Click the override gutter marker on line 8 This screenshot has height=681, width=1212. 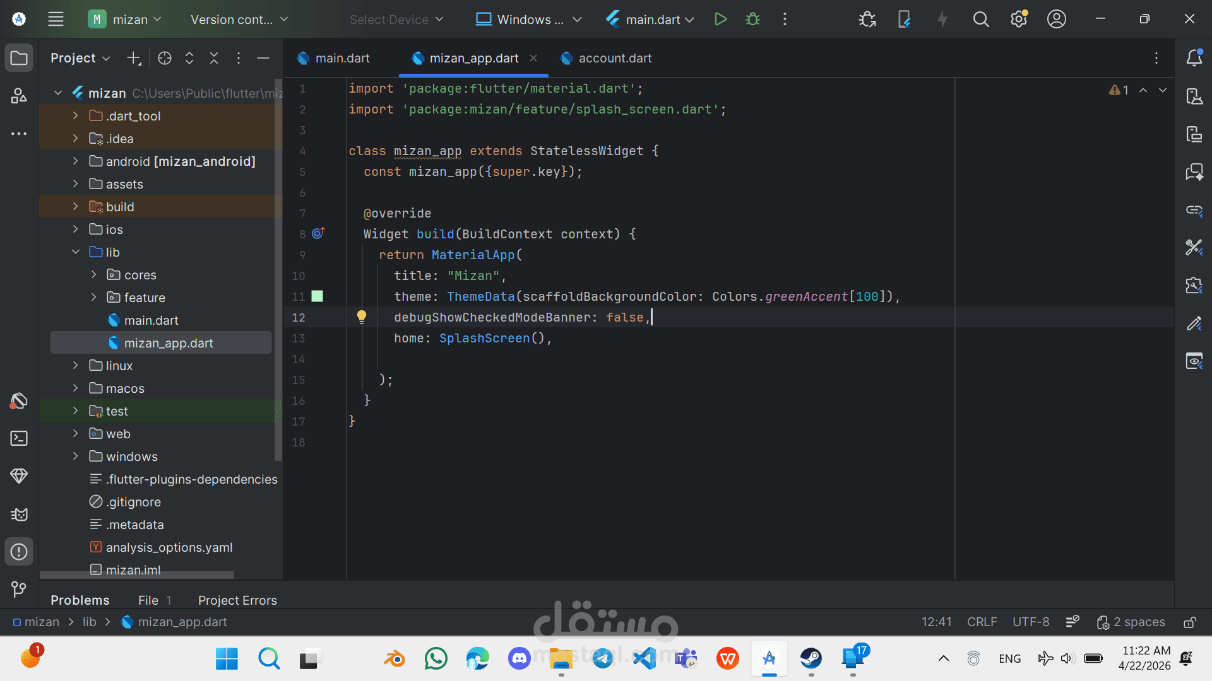(318, 233)
